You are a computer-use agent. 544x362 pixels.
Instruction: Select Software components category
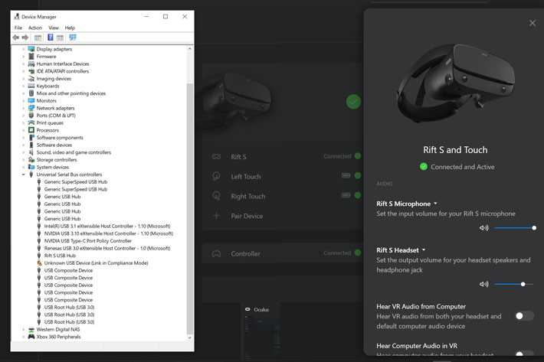[60, 138]
